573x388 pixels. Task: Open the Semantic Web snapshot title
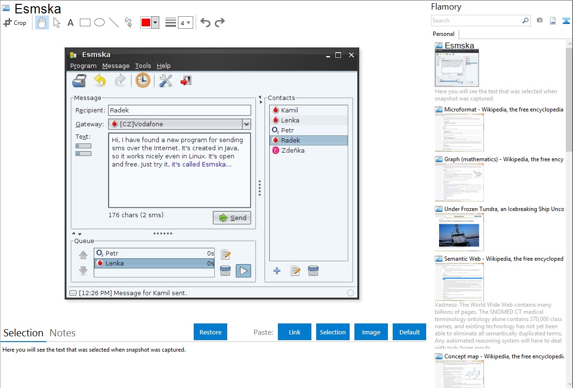[x=504, y=259]
